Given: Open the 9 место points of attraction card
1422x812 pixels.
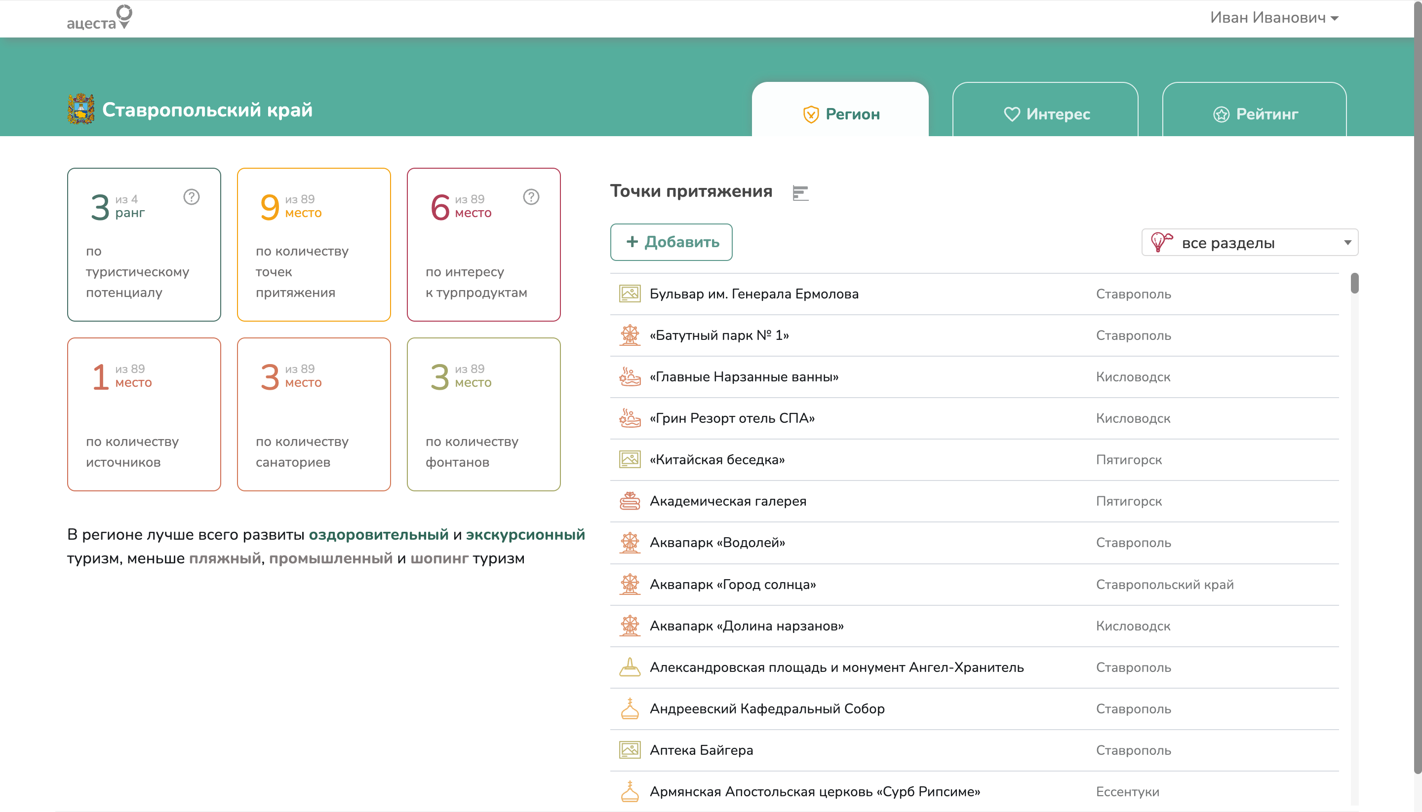Looking at the screenshot, I should coord(314,244).
